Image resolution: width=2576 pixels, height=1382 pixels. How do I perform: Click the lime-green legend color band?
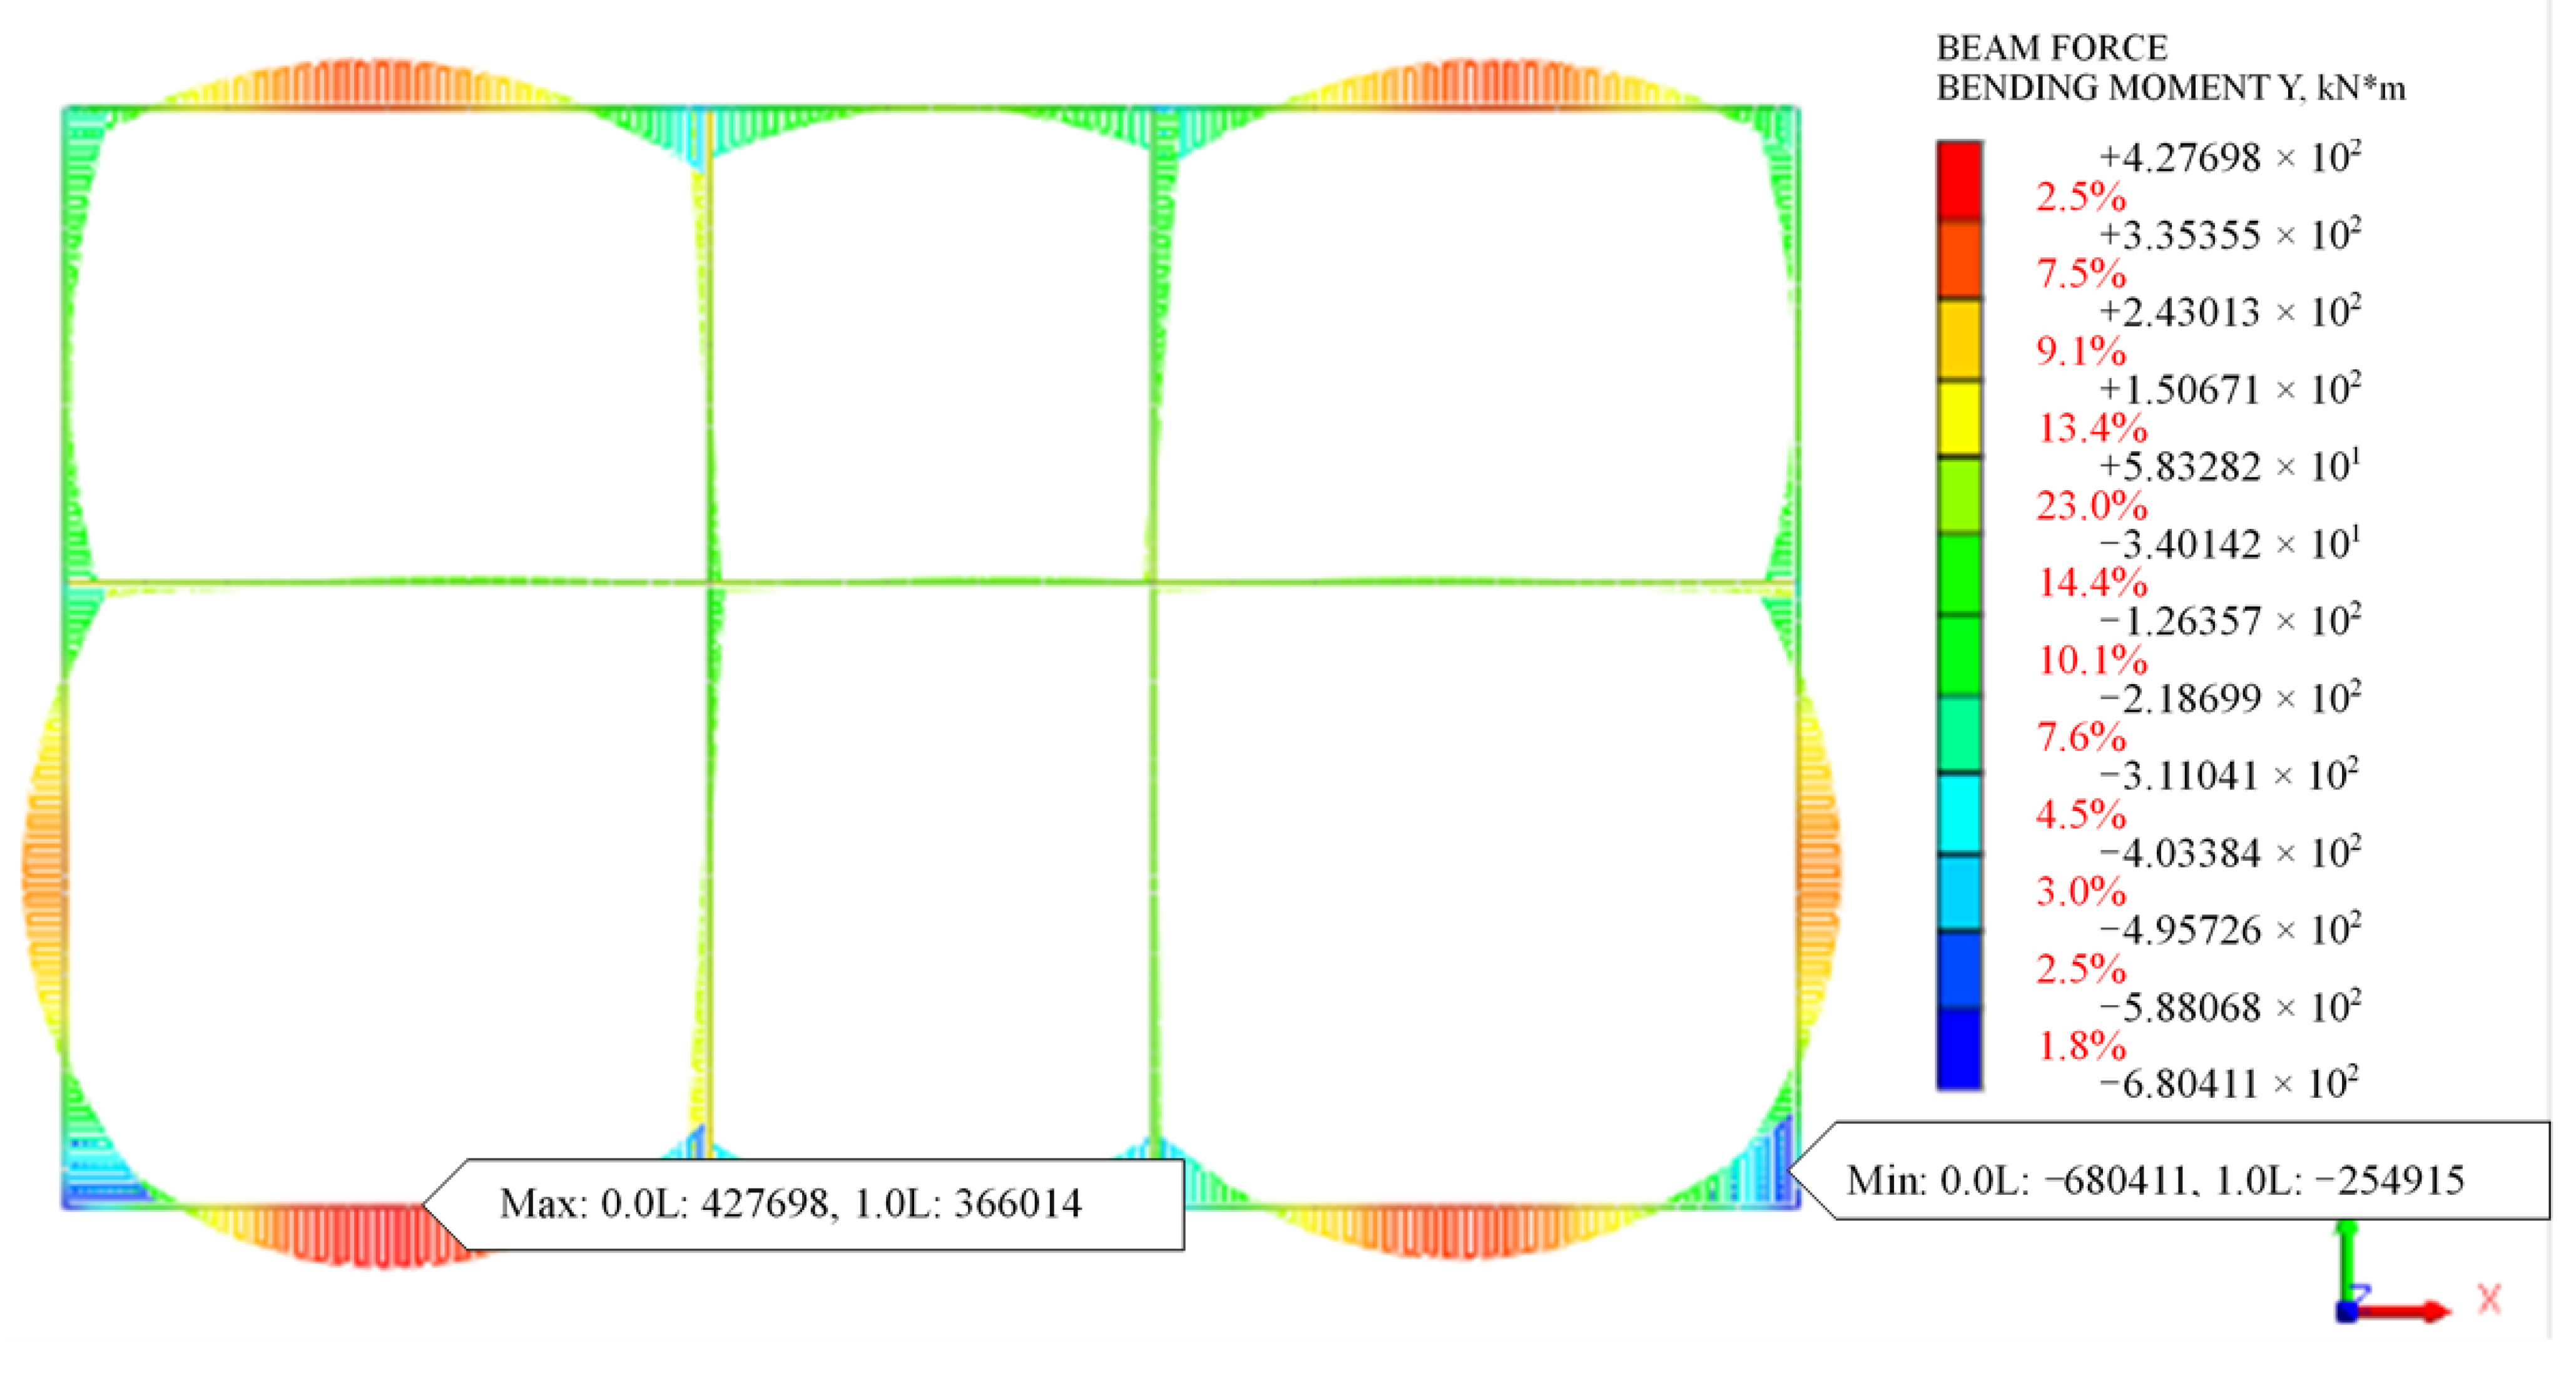click(x=1959, y=495)
